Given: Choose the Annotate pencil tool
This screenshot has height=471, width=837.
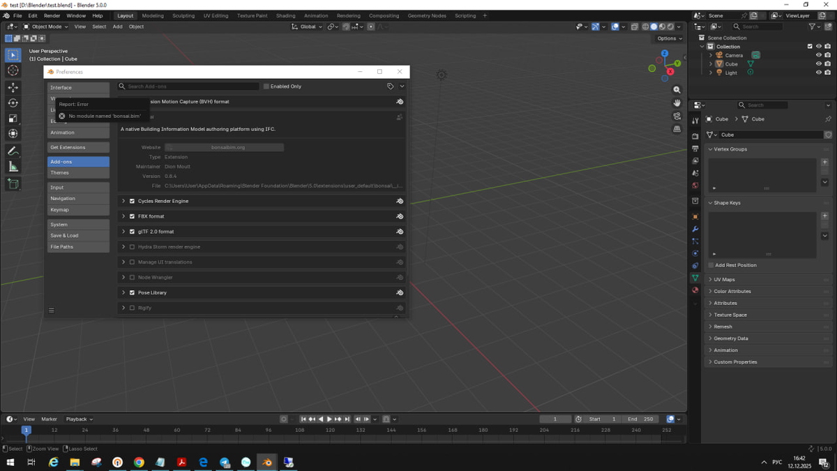Looking at the screenshot, I should click(13, 151).
